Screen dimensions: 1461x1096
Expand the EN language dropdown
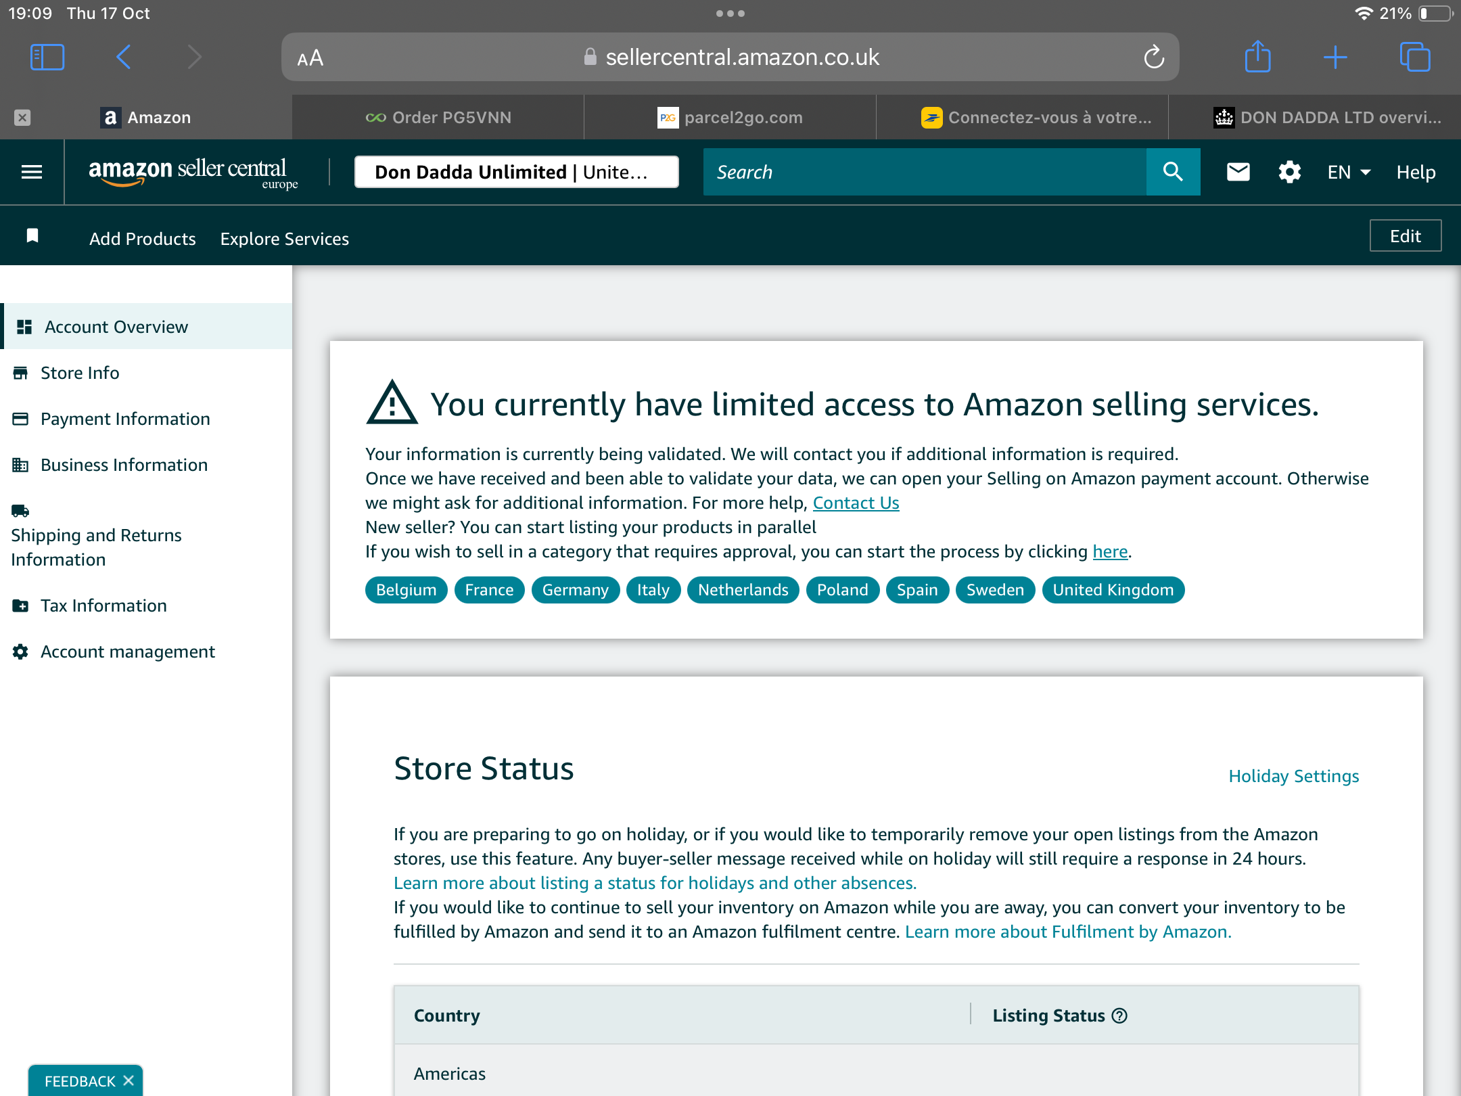pos(1349,172)
